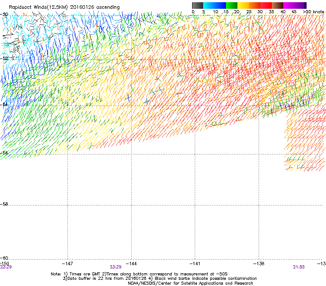326x286 pixels.
Task: Click the 23:29 time label near -144
Action: [x=115, y=267]
